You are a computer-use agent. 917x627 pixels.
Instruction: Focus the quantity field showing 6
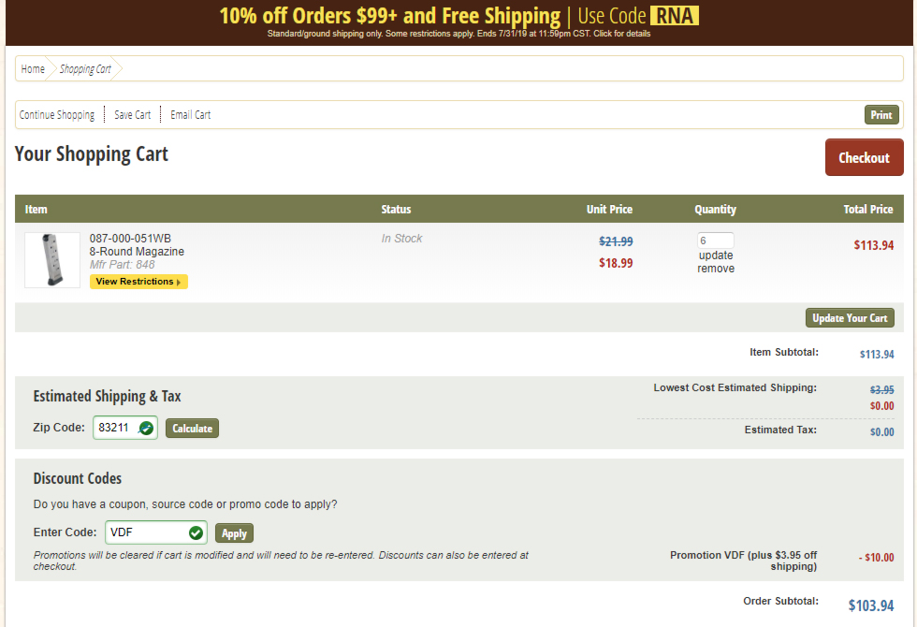715,241
